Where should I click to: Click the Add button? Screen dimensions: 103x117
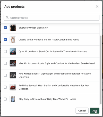coord(95,111)
